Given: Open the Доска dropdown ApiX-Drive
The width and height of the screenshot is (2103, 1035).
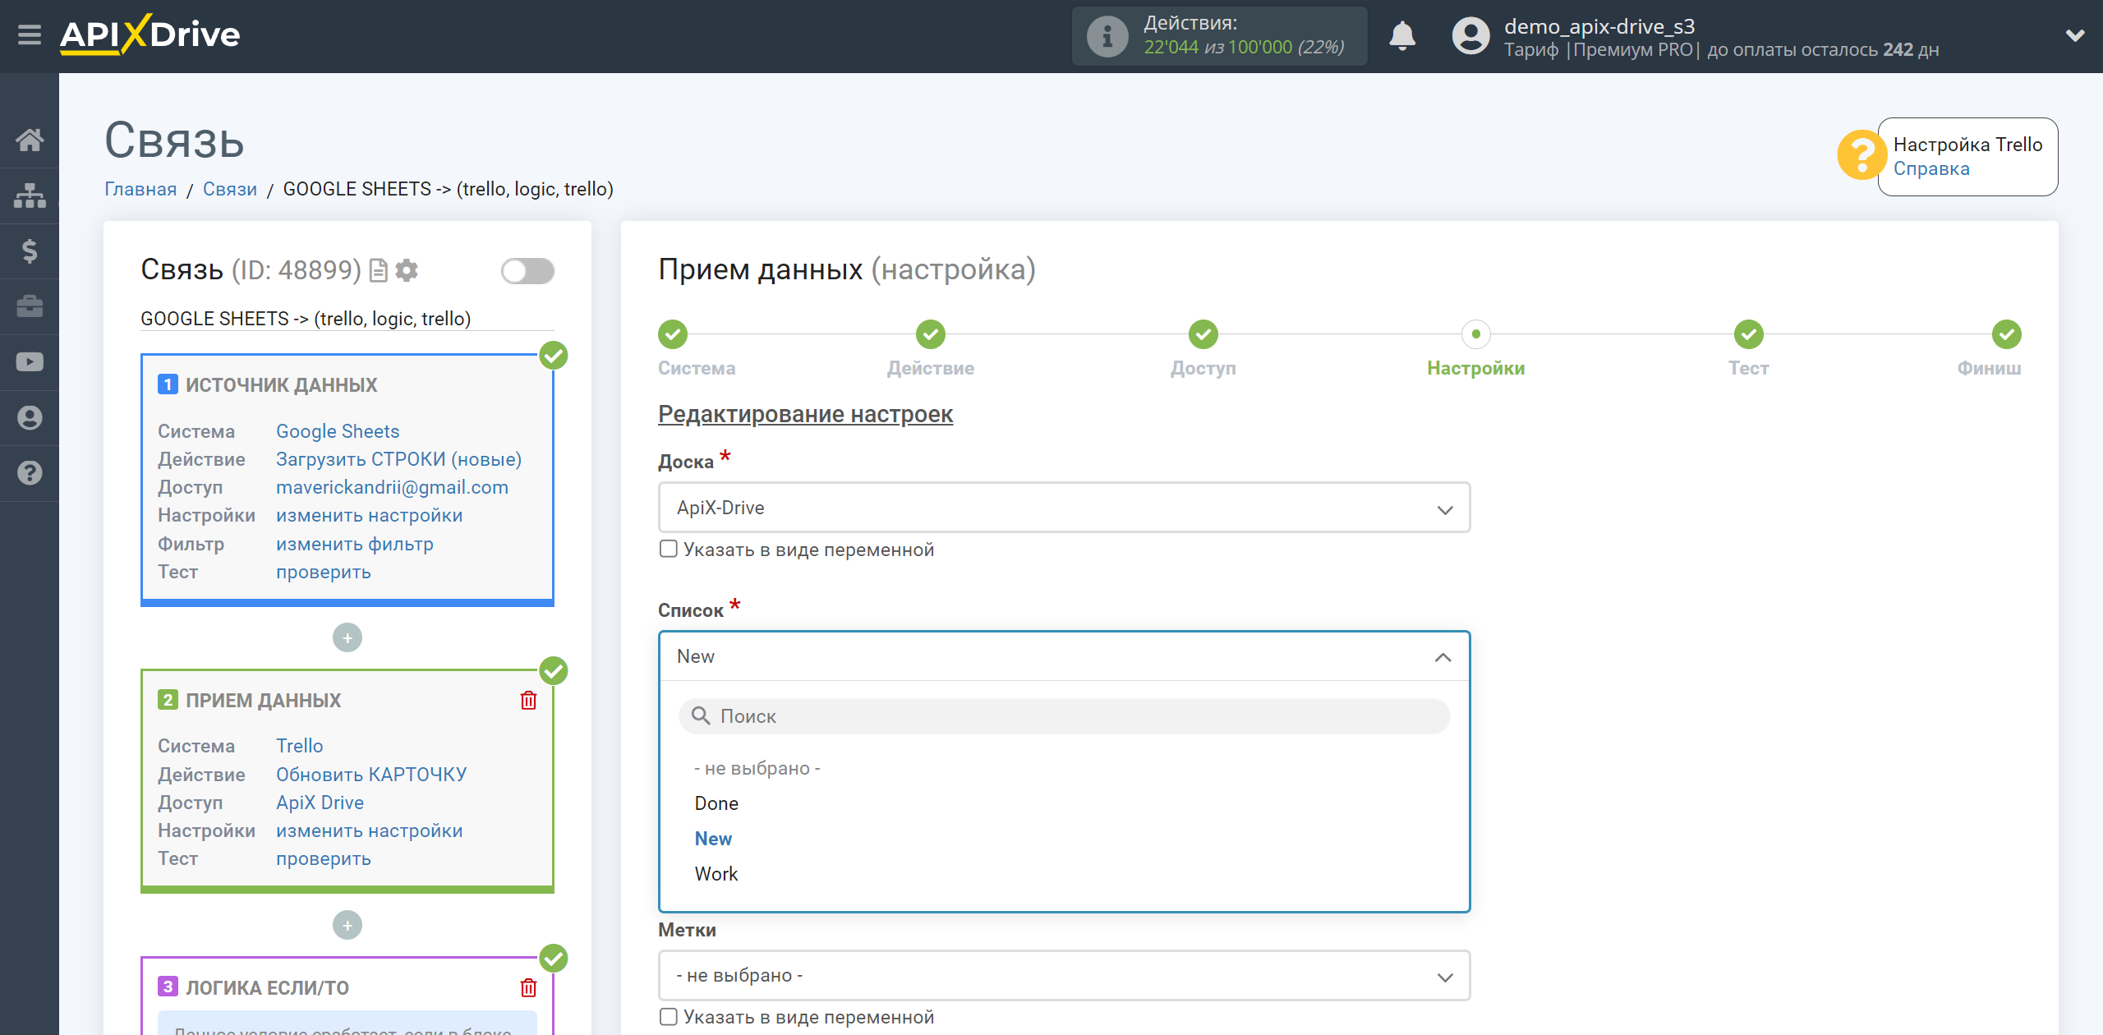Looking at the screenshot, I should (x=1064, y=508).
